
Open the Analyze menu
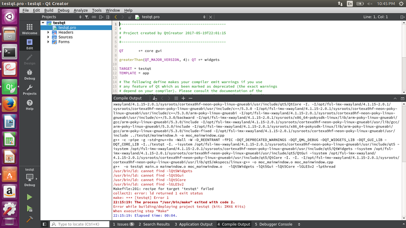(80, 10)
